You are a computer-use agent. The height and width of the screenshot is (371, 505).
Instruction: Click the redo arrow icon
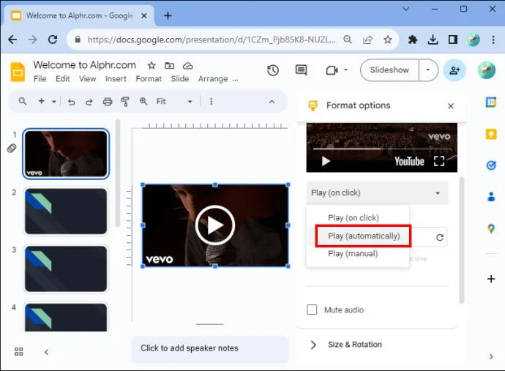[x=89, y=102]
